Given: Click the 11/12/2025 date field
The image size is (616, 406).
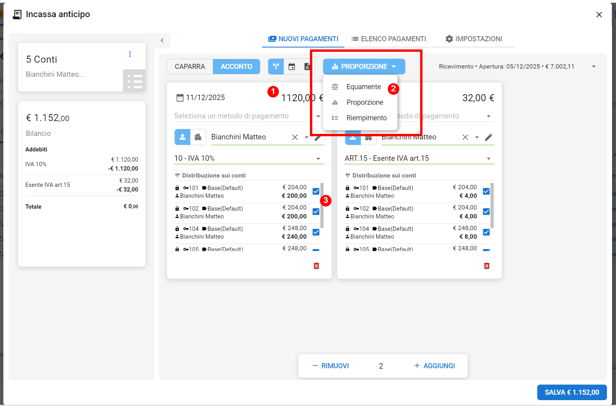Looking at the screenshot, I should point(205,98).
